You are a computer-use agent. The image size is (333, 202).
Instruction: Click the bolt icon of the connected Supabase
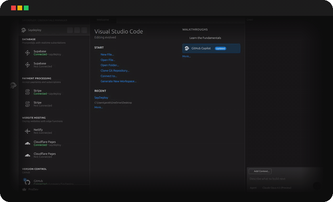[27, 53]
